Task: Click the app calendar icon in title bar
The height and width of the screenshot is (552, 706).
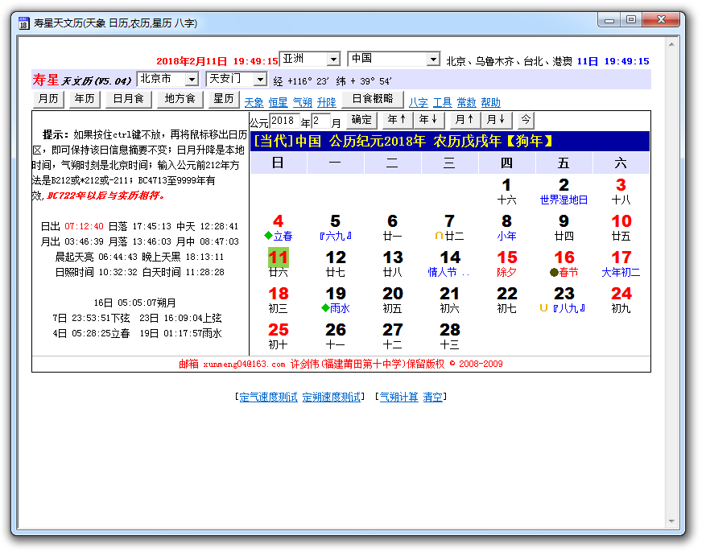Action: point(24,23)
